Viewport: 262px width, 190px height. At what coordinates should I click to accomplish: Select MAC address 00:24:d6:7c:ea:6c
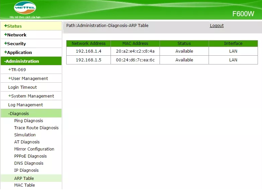(x=135, y=60)
